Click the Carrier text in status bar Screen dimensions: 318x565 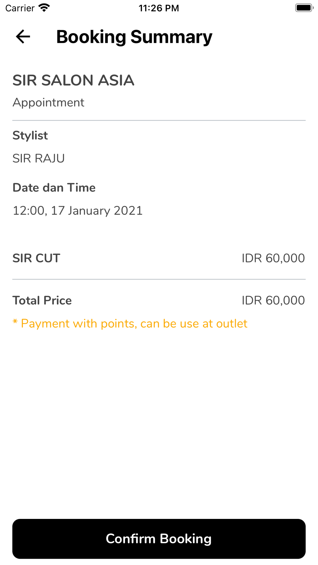click(20, 8)
